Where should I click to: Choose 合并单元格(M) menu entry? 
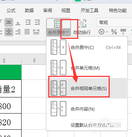pos(87,68)
